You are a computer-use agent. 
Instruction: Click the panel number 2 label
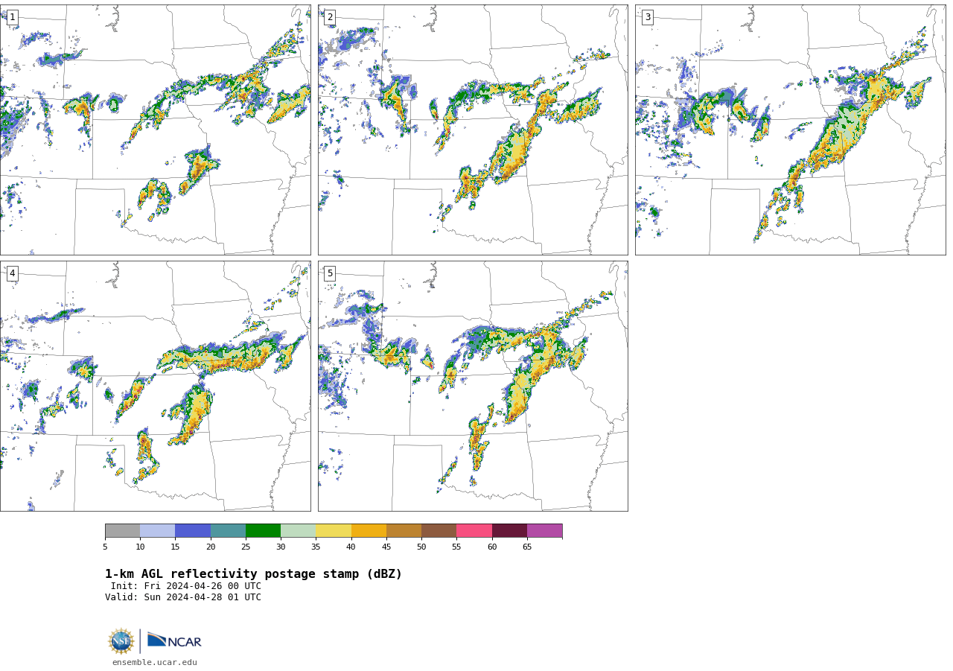point(330,17)
